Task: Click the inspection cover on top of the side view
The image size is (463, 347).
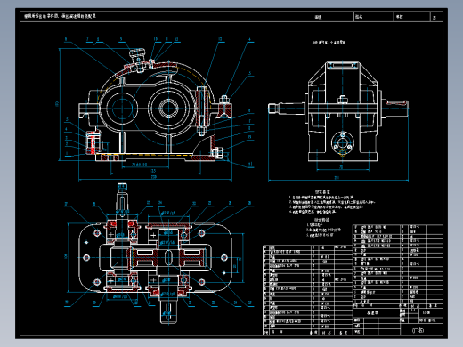Action: 342,65
